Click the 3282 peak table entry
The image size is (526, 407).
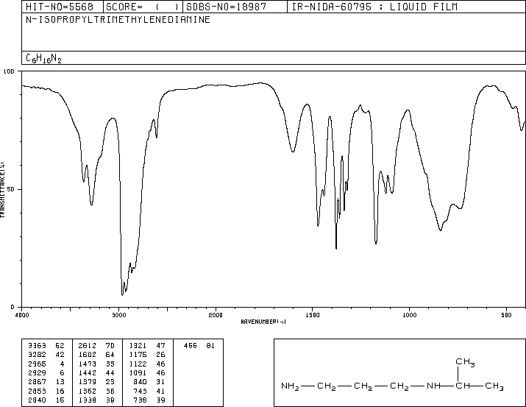(x=46, y=355)
